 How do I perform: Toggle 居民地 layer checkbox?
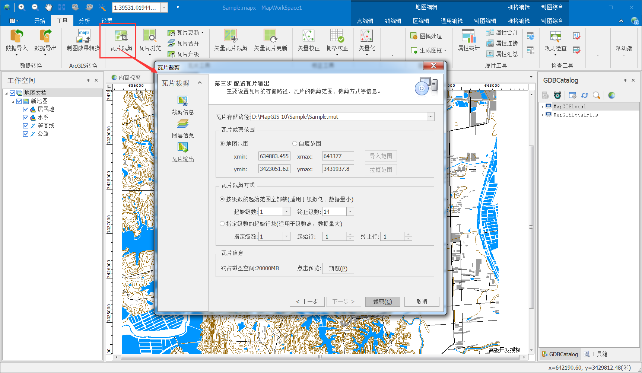(26, 109)
